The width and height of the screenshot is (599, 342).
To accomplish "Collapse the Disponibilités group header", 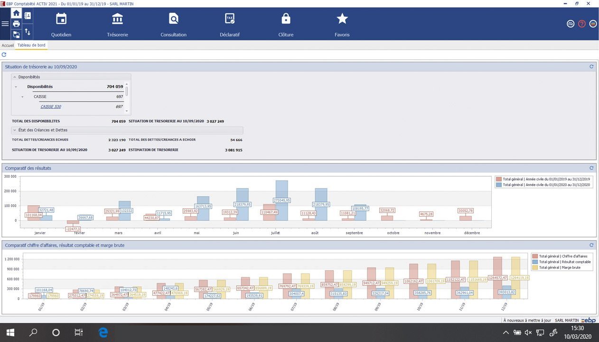I will 15,77.
